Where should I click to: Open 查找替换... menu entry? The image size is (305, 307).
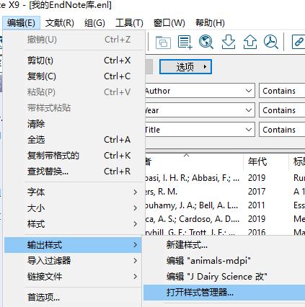tap(74, 172)
